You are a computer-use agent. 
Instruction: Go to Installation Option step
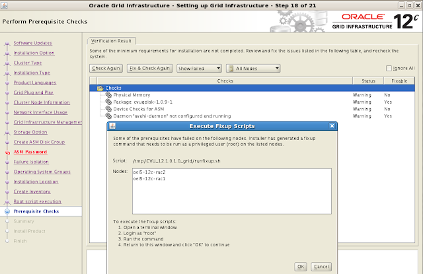pyautogui.click(x=34, y=53)
